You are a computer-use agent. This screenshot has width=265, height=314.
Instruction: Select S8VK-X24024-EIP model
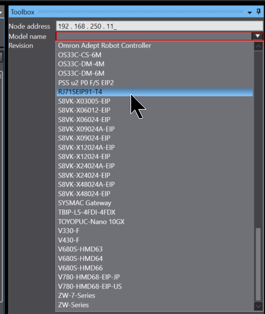pos(155,175)
